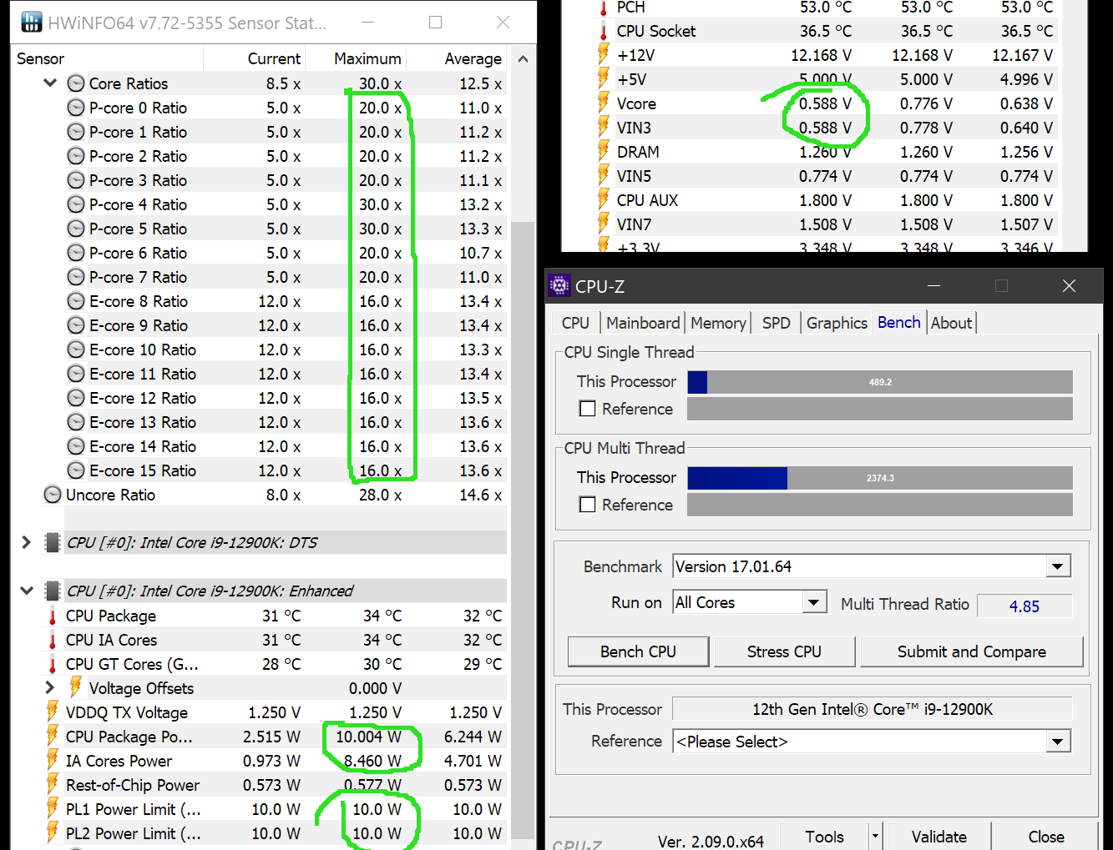Maximize the HWiNFO64 sensor window

click(x=435, y=23)
